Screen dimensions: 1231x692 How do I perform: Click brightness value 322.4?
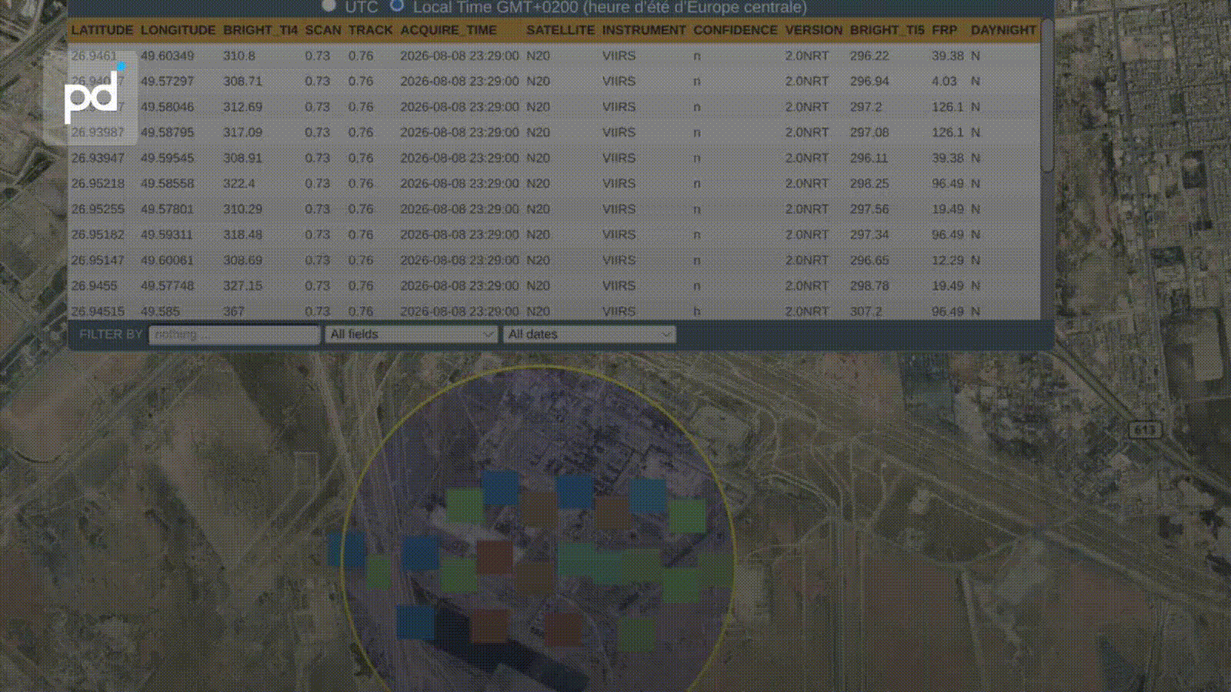(x=239, y=184)
